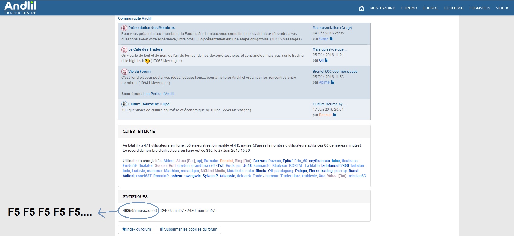Open online user Epitaf's profile
Screen dimensions: 514x236
point(288,161)
